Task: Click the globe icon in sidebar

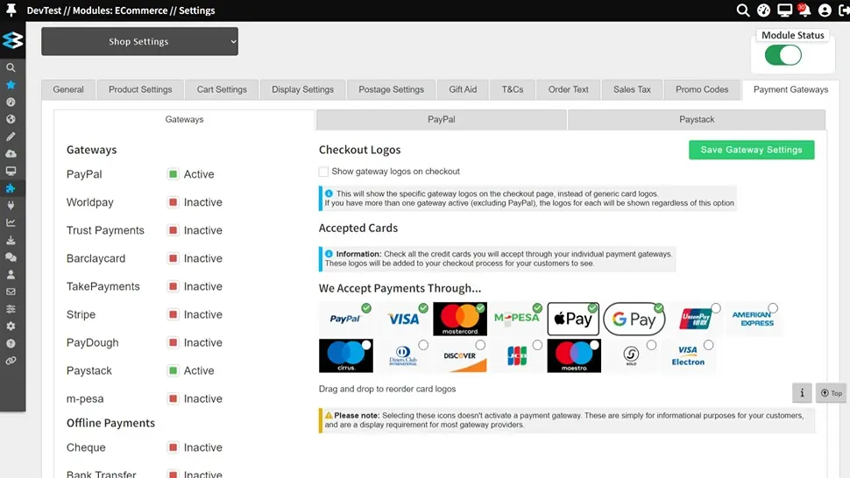Action: (11, 120)
